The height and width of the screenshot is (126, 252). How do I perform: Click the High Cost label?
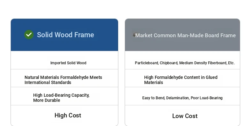point(68,115)
